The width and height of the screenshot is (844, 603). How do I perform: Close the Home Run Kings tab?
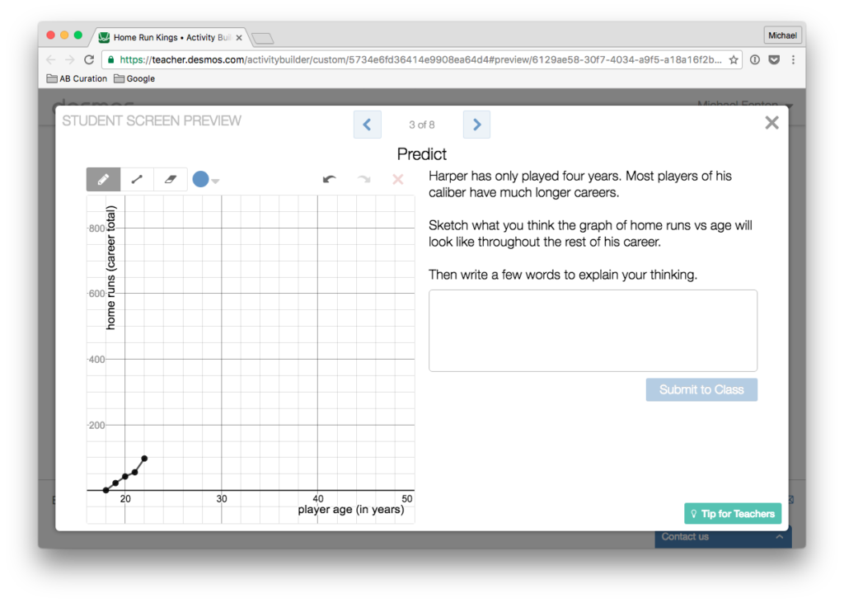[x=239, y=38]
